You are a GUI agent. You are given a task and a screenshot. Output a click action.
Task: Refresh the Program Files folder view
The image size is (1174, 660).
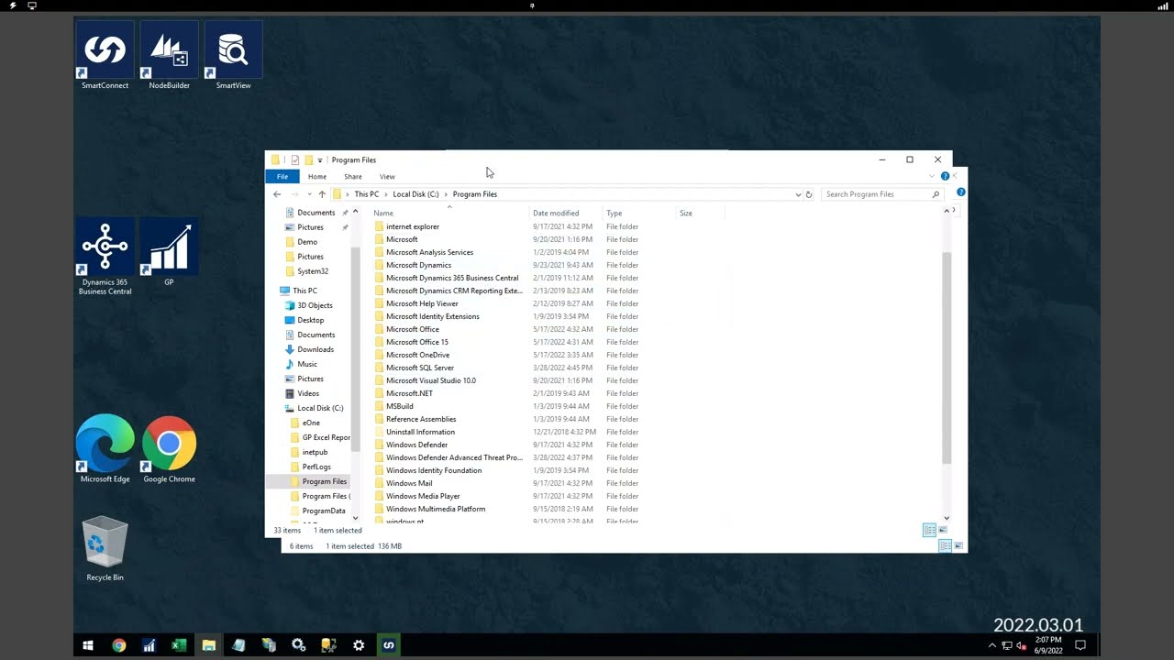(809, 194)
